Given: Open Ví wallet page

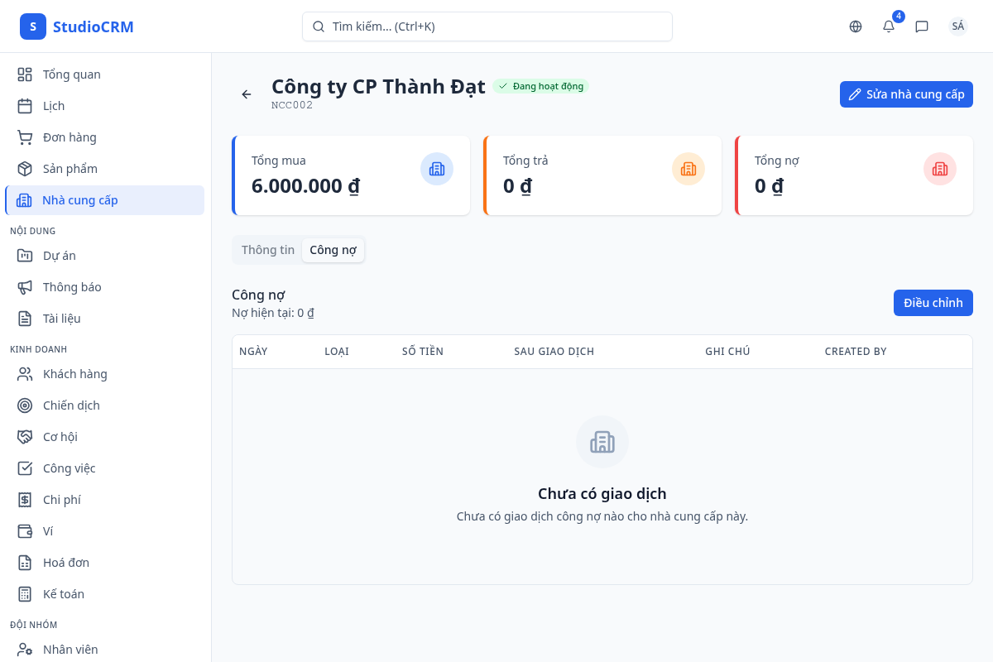Looking at the screenshot, I should click(48, 531).
